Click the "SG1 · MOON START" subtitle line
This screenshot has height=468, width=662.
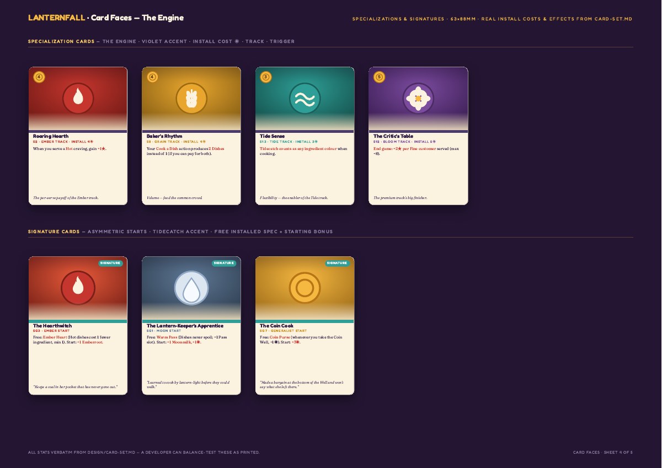[x=164, y=331]
